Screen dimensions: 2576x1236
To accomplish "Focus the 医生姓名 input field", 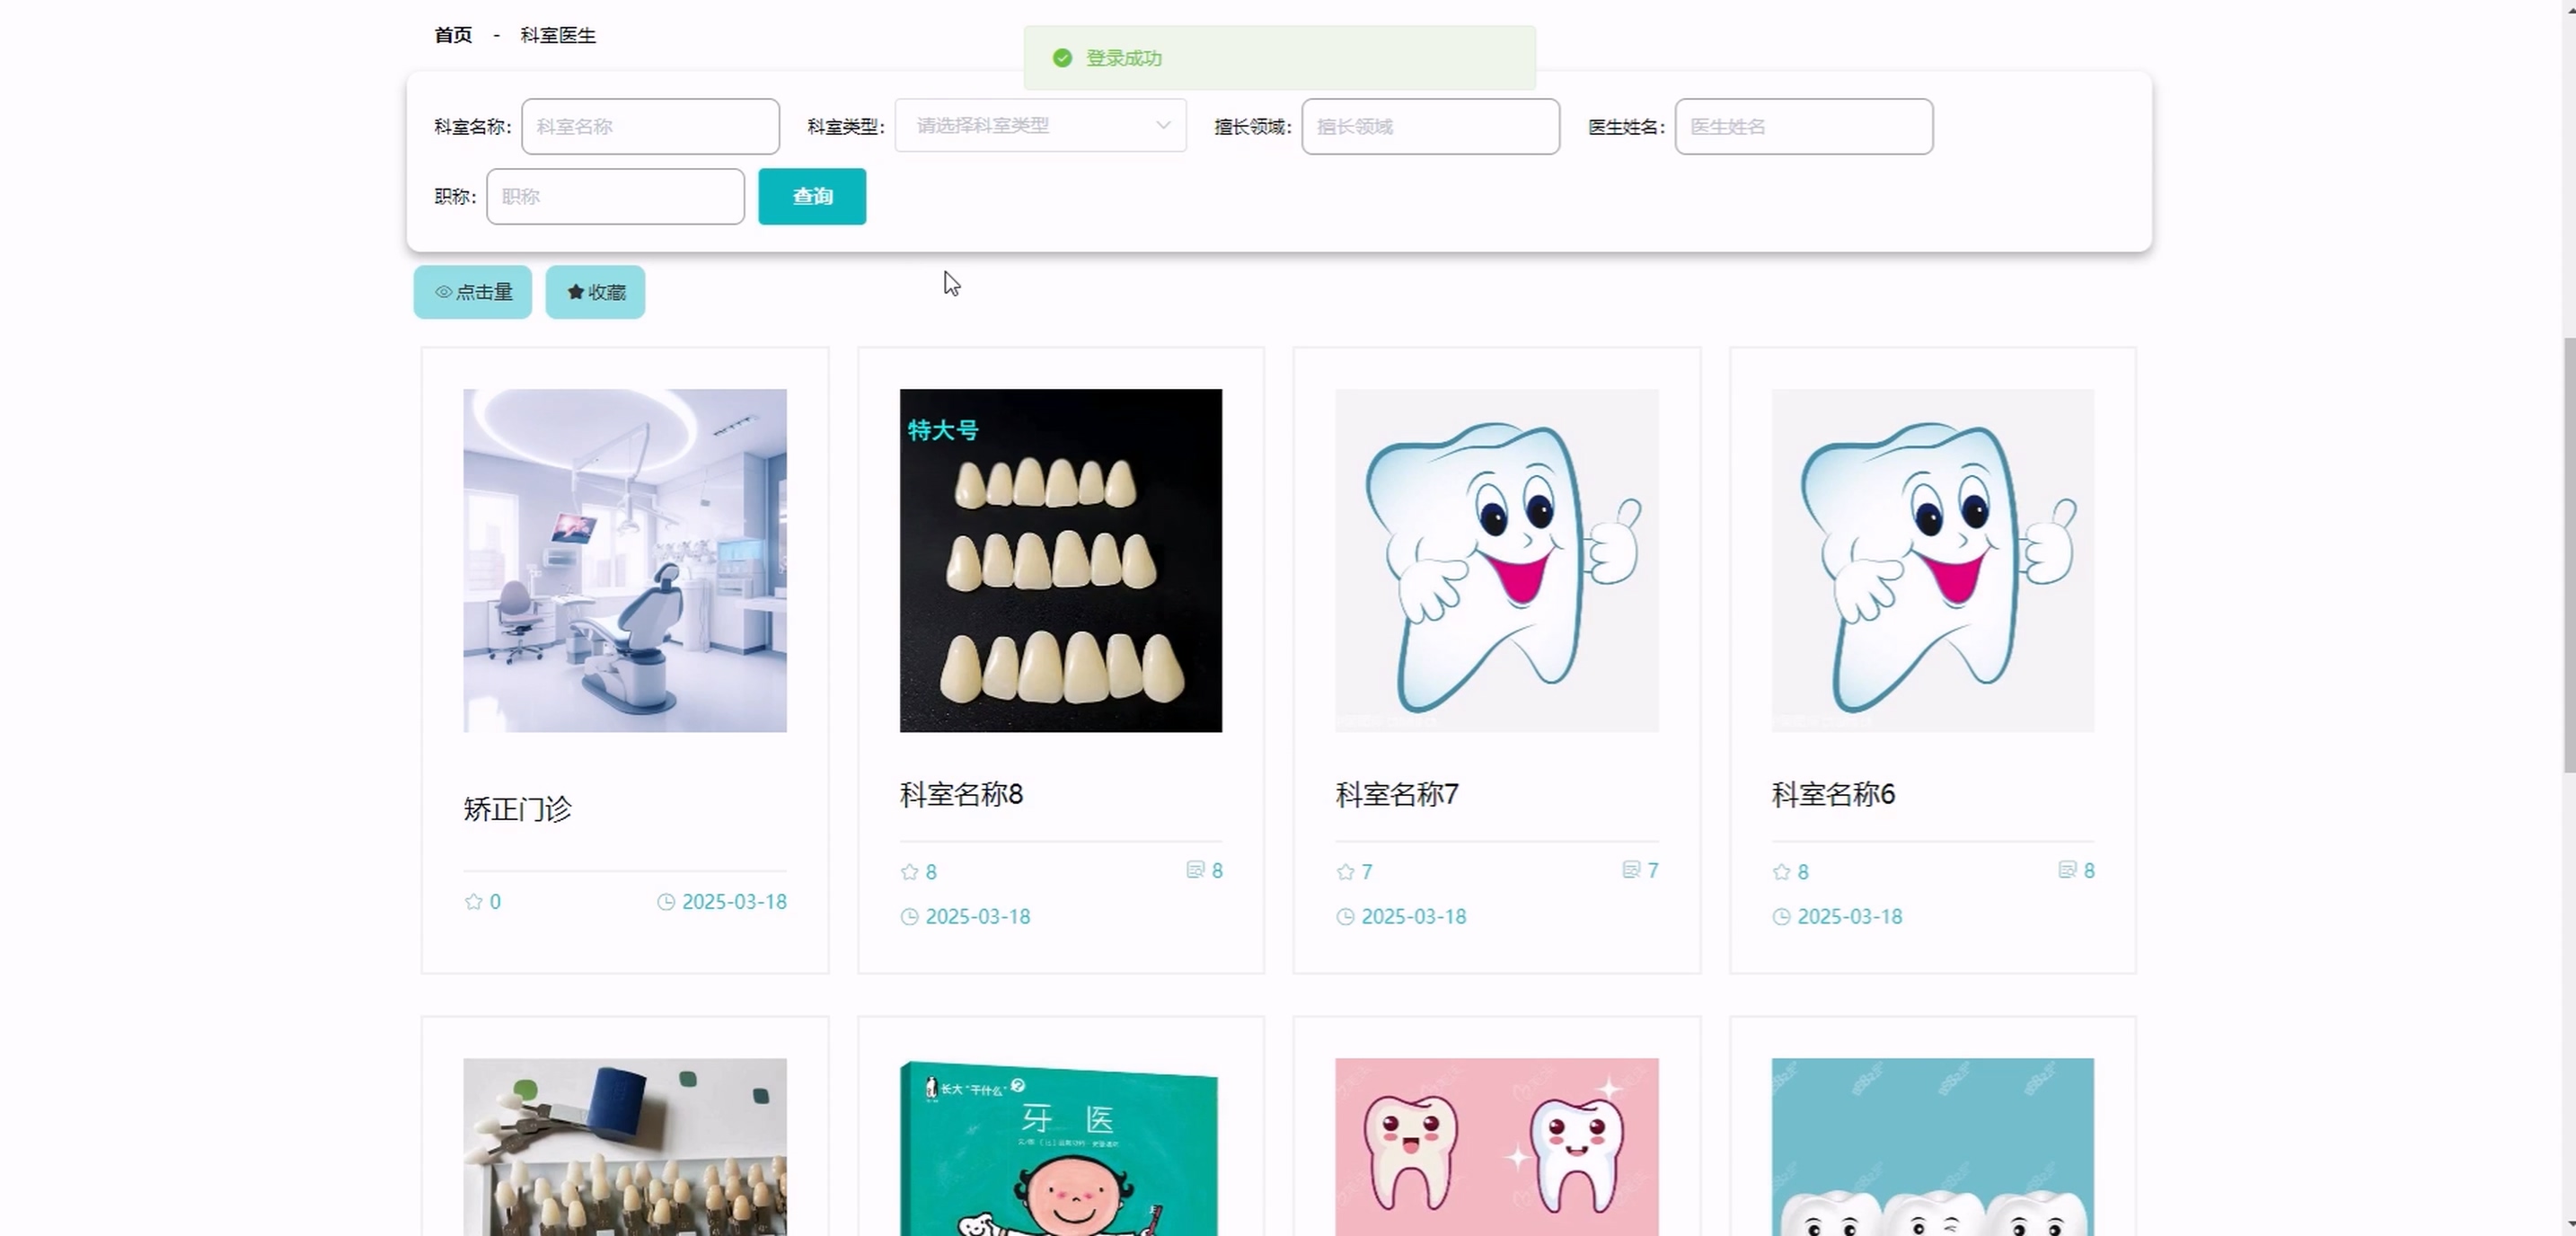I will pos(1803,127).
